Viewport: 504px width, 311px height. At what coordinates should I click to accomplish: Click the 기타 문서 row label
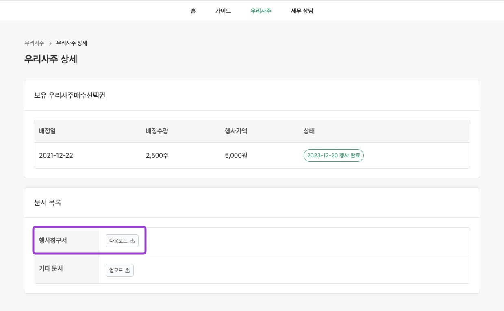tap(51, 268)
